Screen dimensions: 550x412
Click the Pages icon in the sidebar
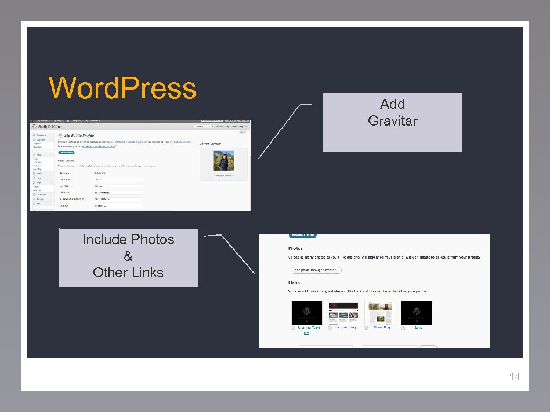pyautogui.click(x=34, y=183)
